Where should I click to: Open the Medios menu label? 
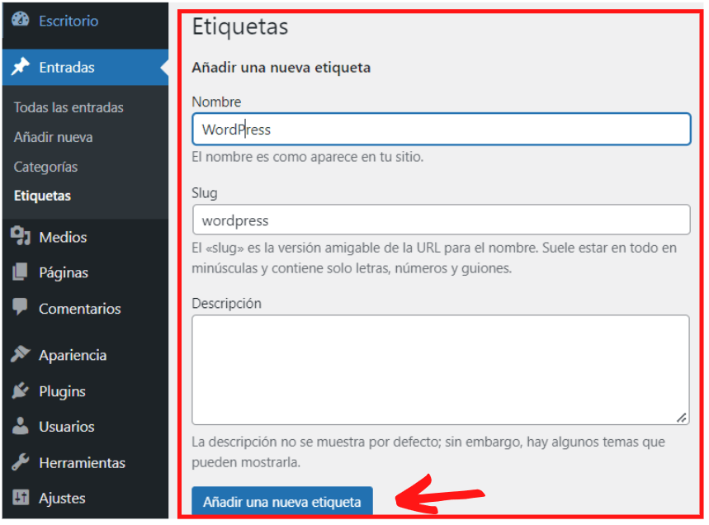click(63, 237)
